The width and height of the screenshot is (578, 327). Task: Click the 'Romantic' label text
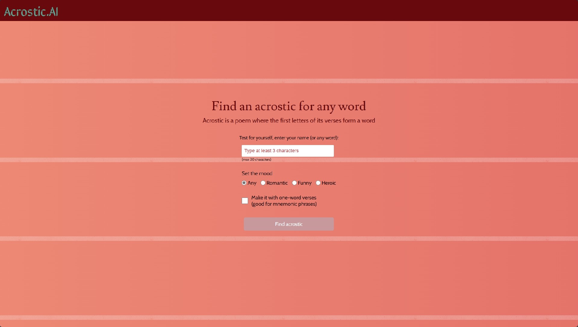pyautogui.click(x=277, y=183)
